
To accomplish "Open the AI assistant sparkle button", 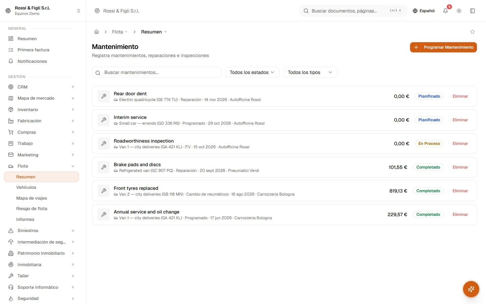I will [471, 289].
